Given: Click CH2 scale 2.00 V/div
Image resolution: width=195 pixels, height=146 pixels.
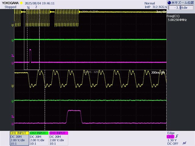Looking at the screenshot, I should click(37, 140).
